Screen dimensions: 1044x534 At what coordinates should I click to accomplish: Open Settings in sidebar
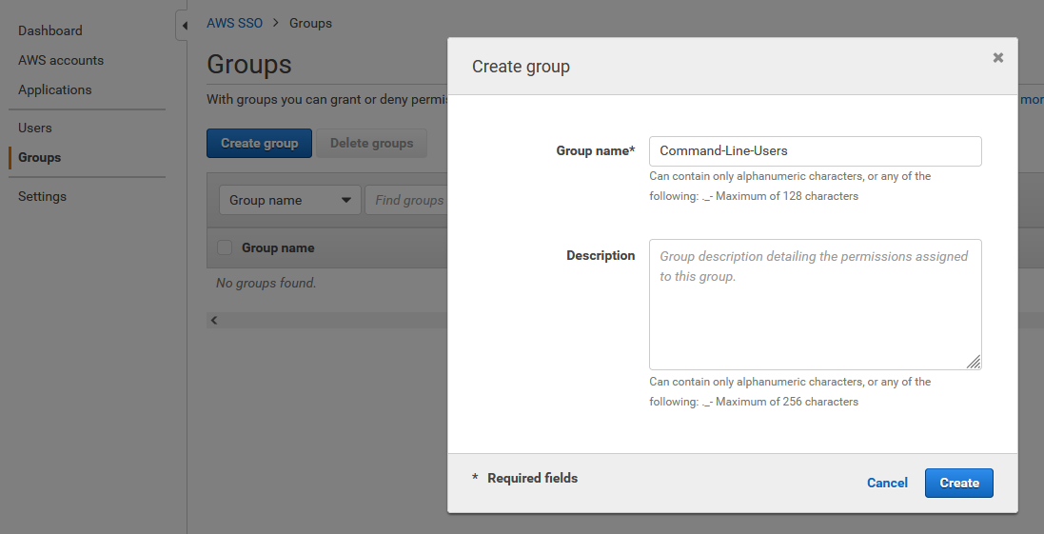[42, 196]
